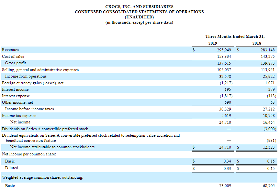279x189 pixels.
Task: Click the Gross profit label
Action: click(16, 63)
